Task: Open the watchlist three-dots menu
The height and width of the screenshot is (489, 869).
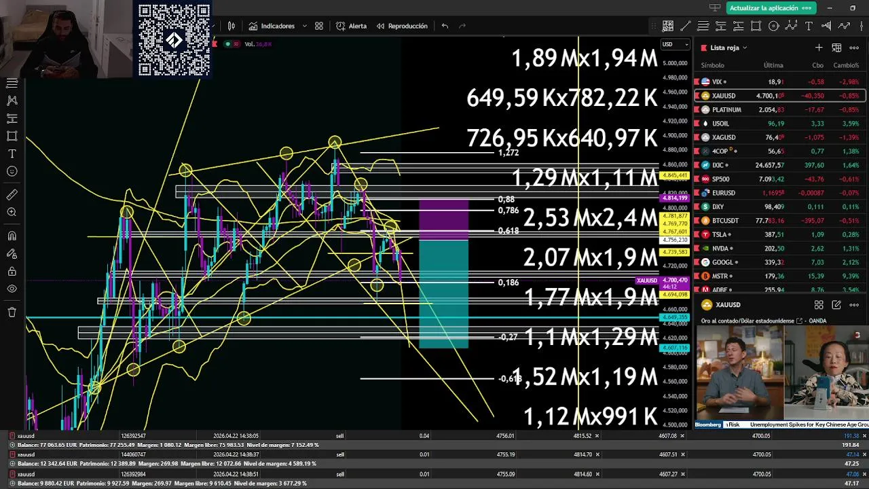Action: click(854, 48)
